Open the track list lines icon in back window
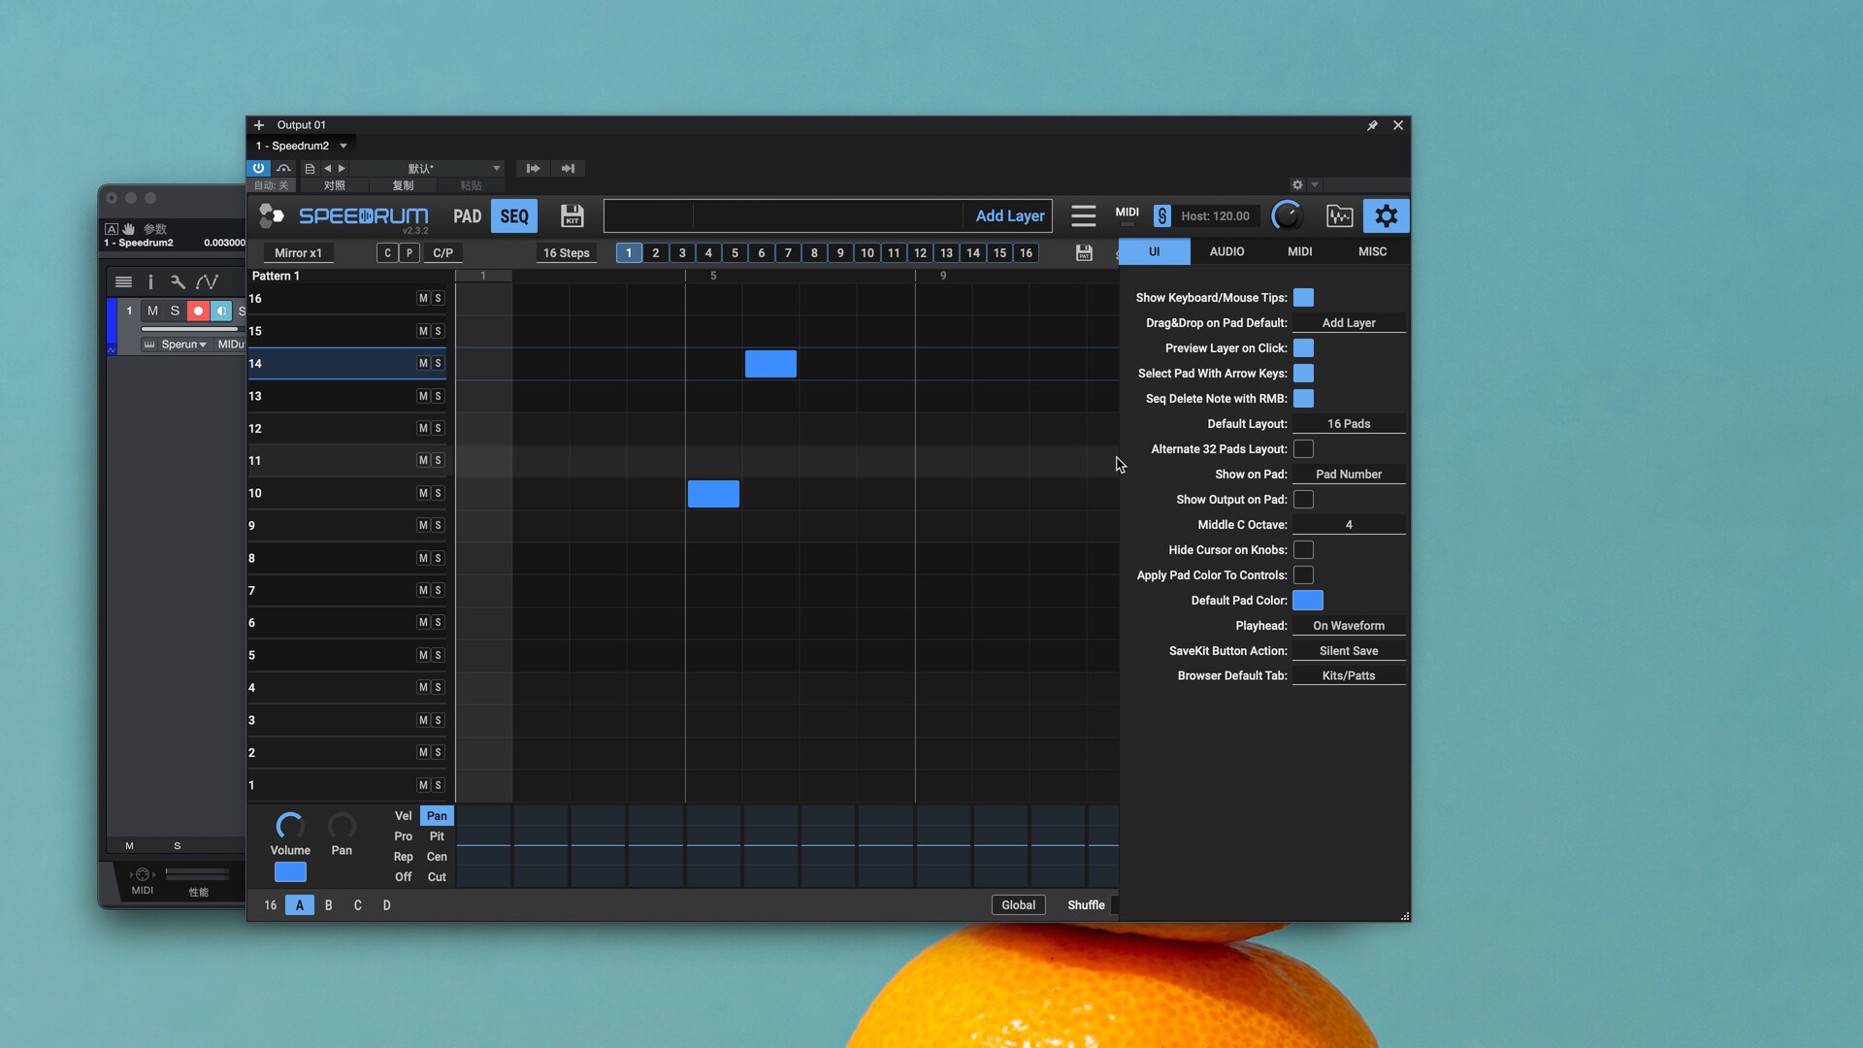The width and height of the screenshot is (1863, 1048). click(x=123, y=282)
